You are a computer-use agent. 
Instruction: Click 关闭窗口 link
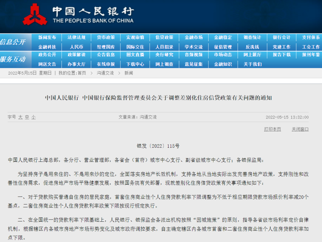[300, 129]
